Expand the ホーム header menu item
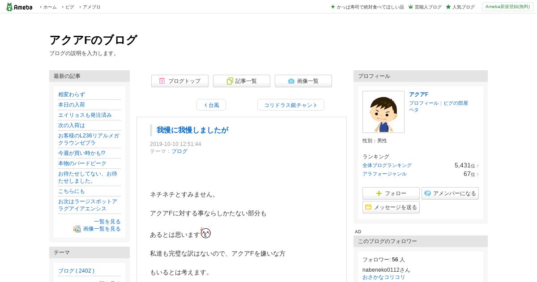Screen dimensions: 537x282 tap(48, 7)
